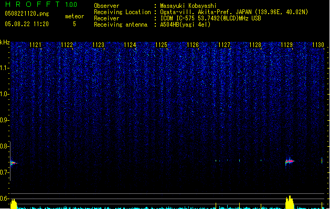Click the 1123 time marker

point(98,44)
